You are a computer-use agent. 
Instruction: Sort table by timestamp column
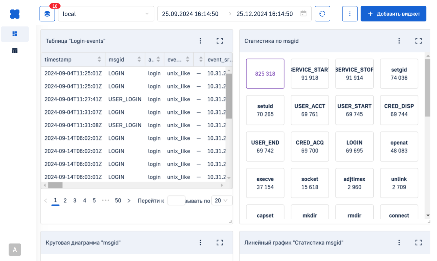[x=99, y=59]
